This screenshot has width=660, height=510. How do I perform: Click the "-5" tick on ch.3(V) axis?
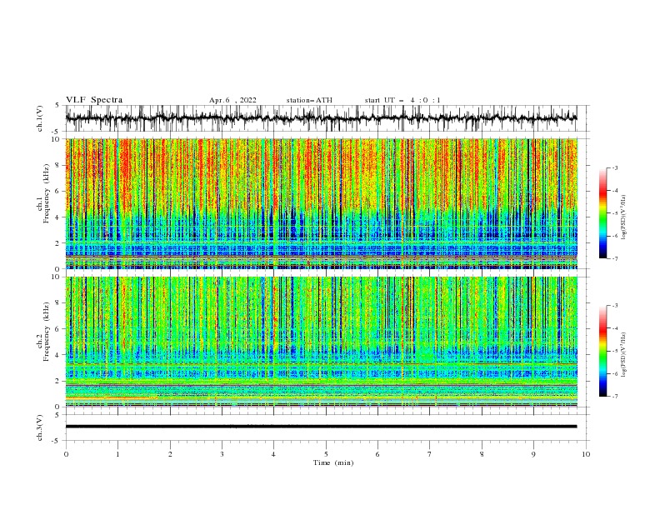tap(57, 441)
